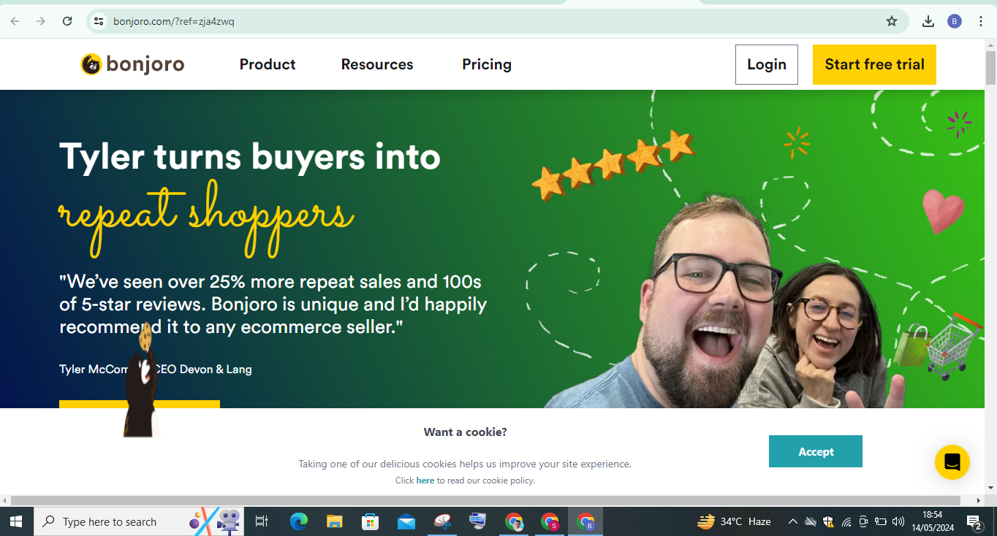This screenshot has height=536, width=997.
Task: View site information icon in address bar
Action: [x=99, y=21]
